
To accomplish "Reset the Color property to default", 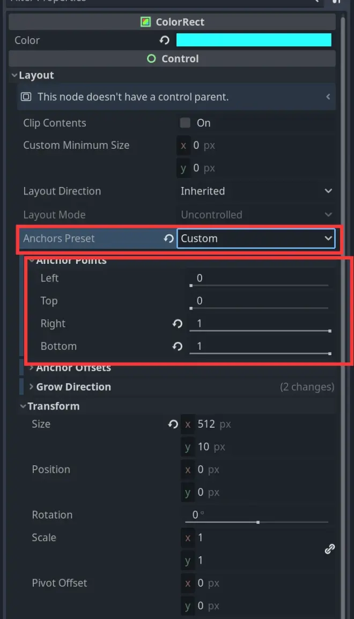I will [x=165, y=40].
